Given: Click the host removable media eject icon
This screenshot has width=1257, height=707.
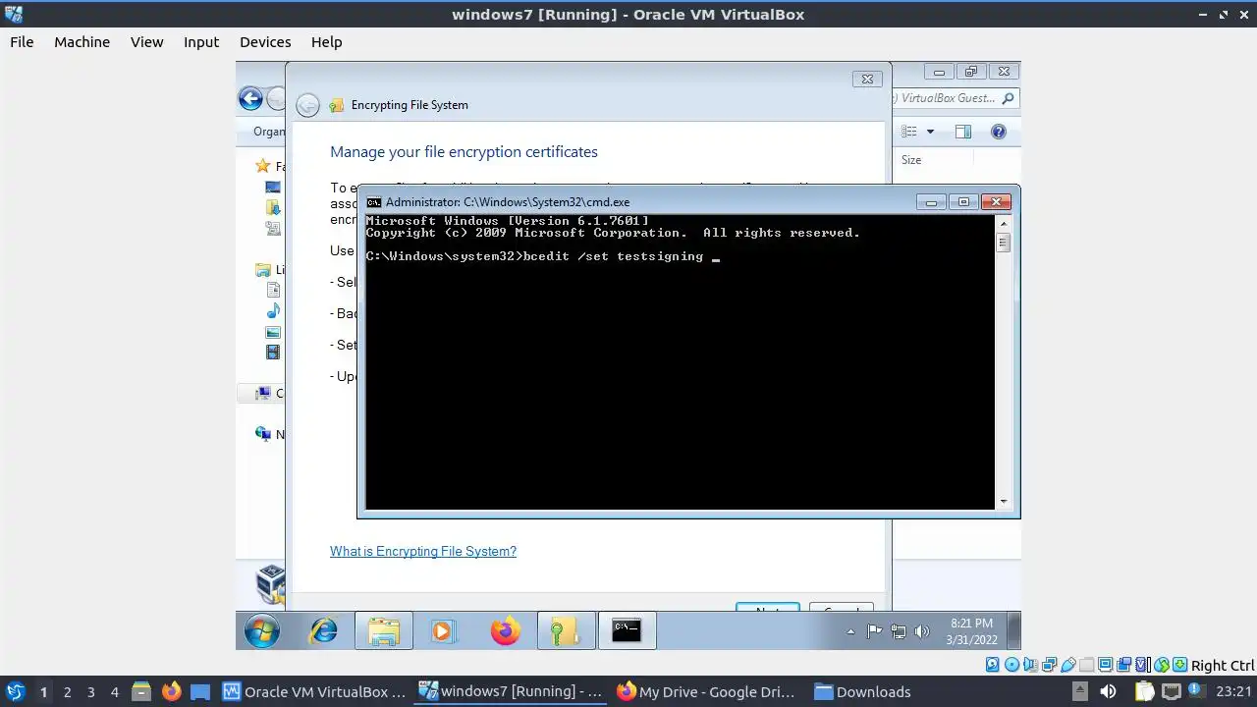Looking at the screenshot, I should point(1079,691).
